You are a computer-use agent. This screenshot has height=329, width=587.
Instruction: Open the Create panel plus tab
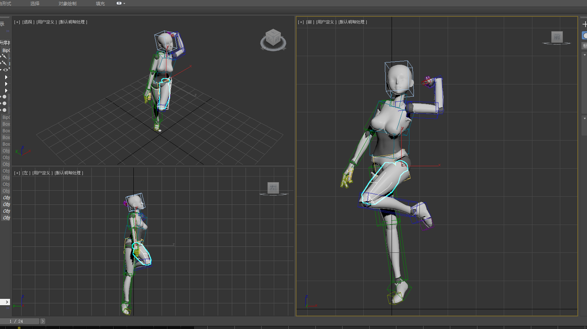point(584,24)
